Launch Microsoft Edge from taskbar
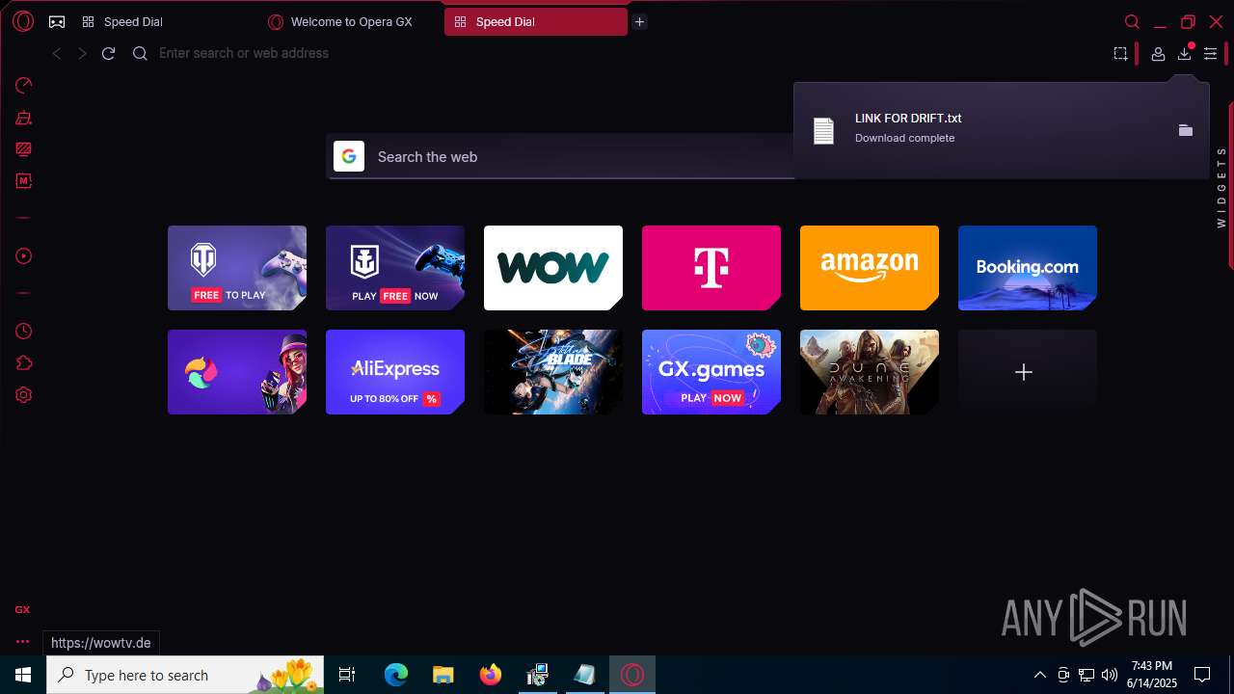The width and height of the screenshot is (1234, 694). pos(396,675)
